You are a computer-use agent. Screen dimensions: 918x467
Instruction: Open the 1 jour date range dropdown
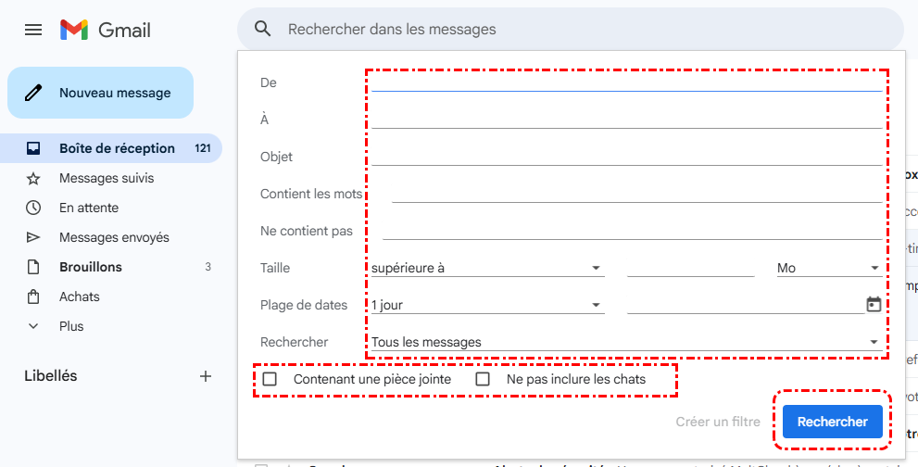pyautogui.click(x=487, y=305)
